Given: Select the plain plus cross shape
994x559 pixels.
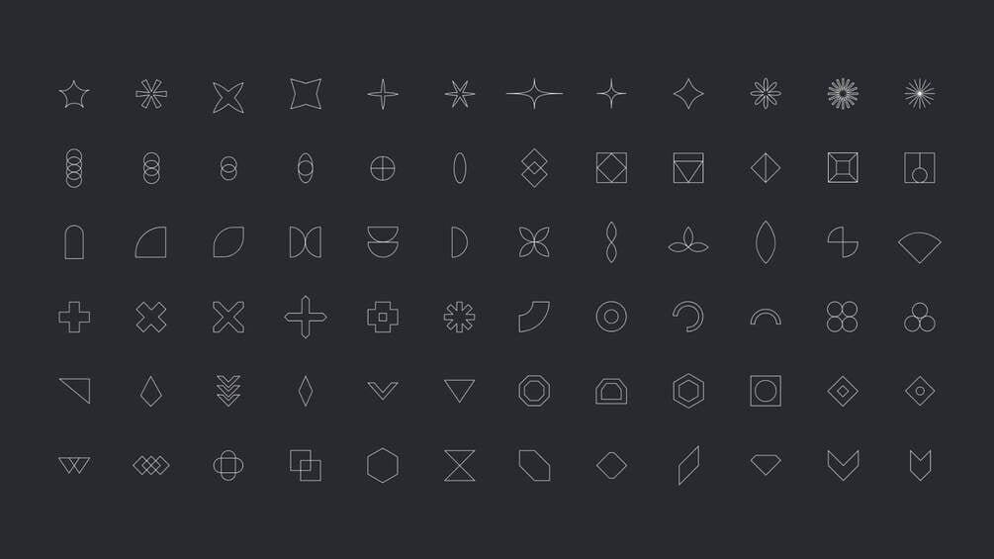Looking at the screenshot, I should click(x=74, y=317).
